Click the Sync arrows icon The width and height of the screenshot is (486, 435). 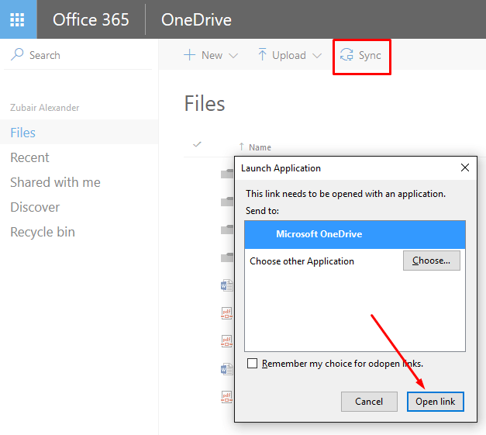(x=346, y=55)
